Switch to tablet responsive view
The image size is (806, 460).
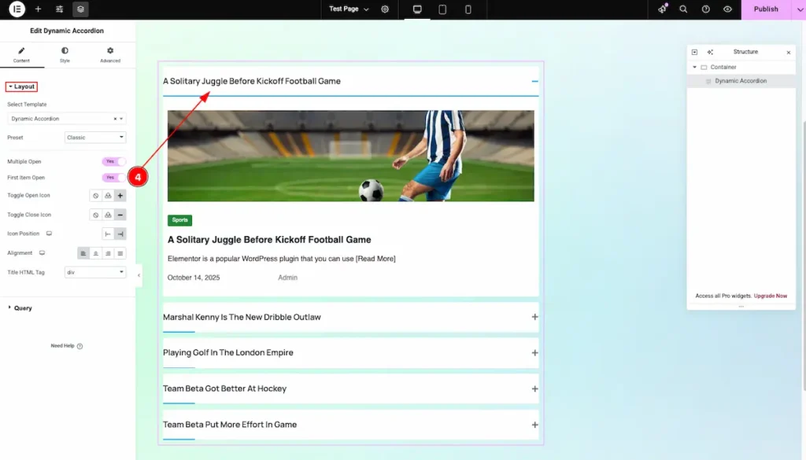click(x=442, y=9)
